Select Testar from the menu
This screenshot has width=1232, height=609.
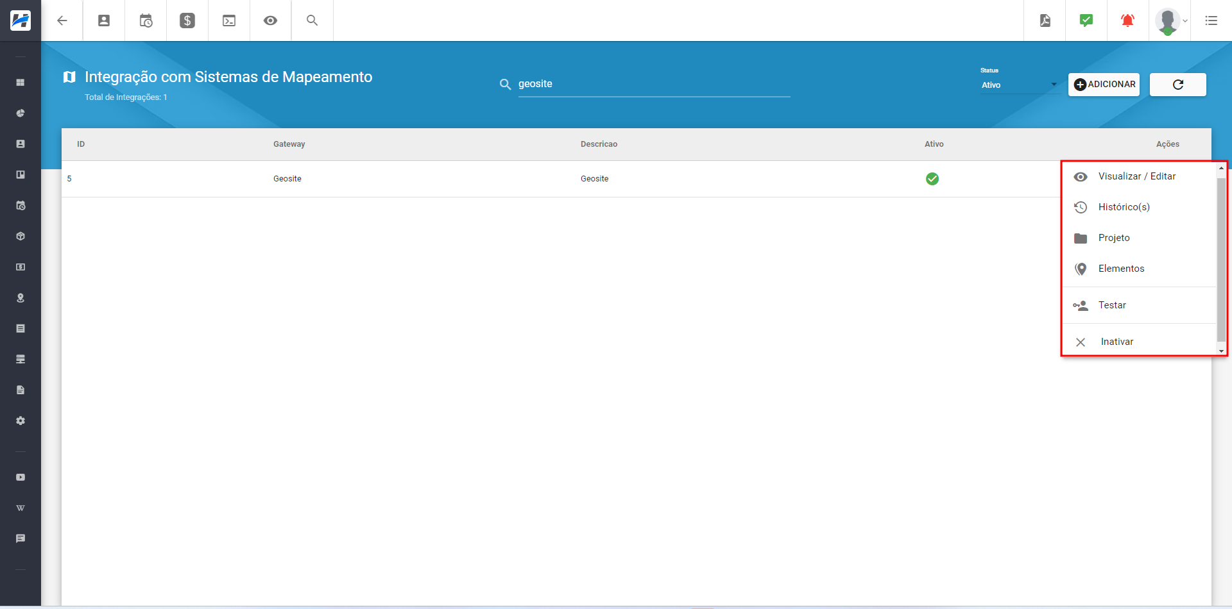(x=1140, y=305)
